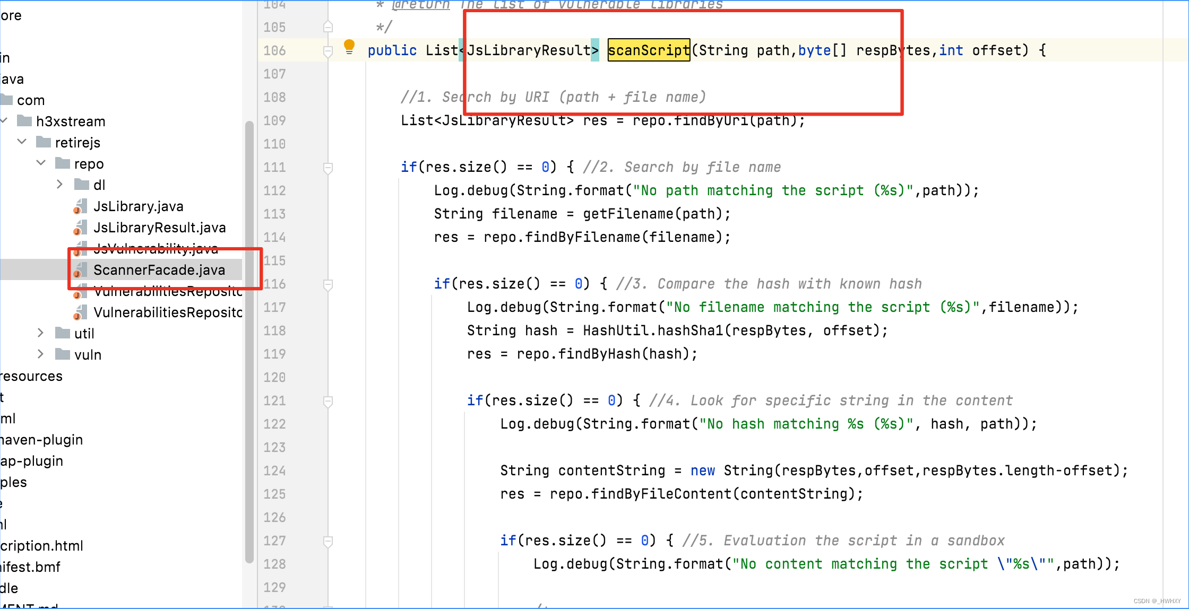Image resolution: width=1189 pixels, height=609 pixels.
Task: Click the repo folder icon
Action: point(62,163)
